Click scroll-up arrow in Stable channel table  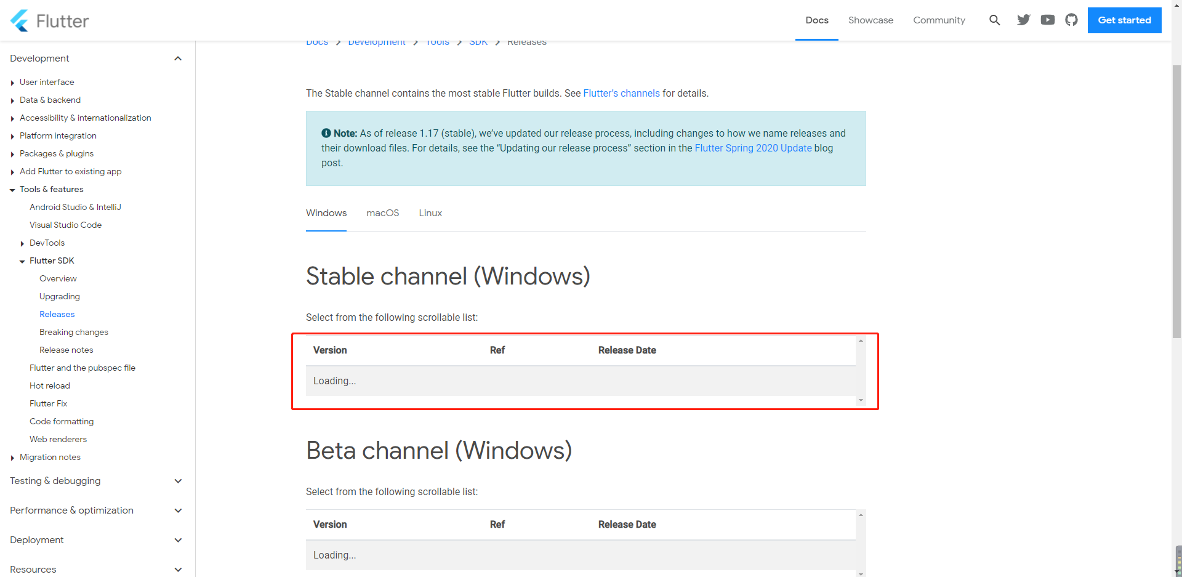(861, 341)
